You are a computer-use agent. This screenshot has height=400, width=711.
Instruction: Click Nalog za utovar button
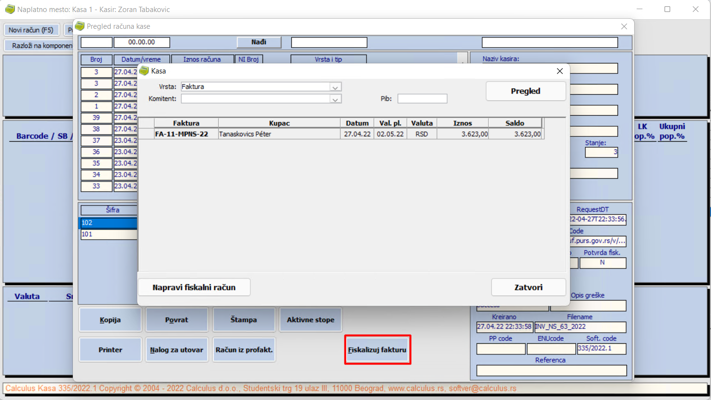(177, 350)
